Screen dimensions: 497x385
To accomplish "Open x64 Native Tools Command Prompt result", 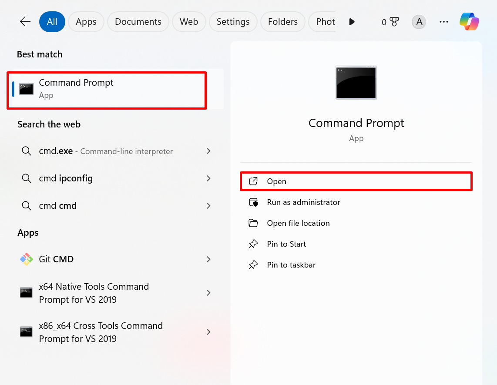I will [118, 293].
